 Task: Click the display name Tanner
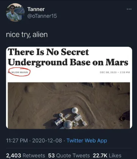[x=36, y=9]
